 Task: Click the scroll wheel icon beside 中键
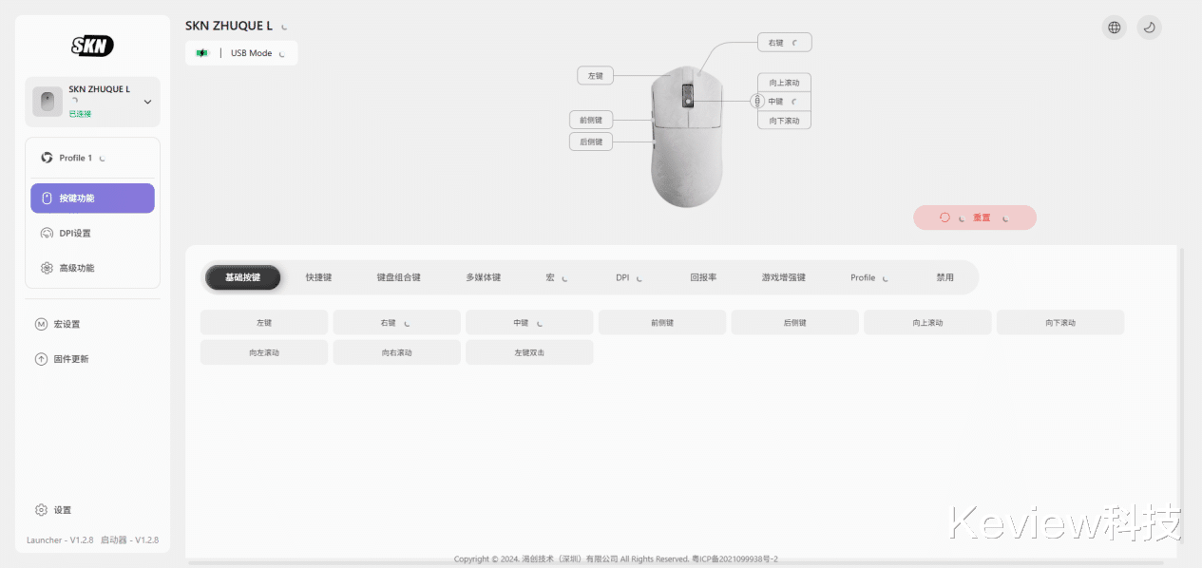tap(757, 102)
